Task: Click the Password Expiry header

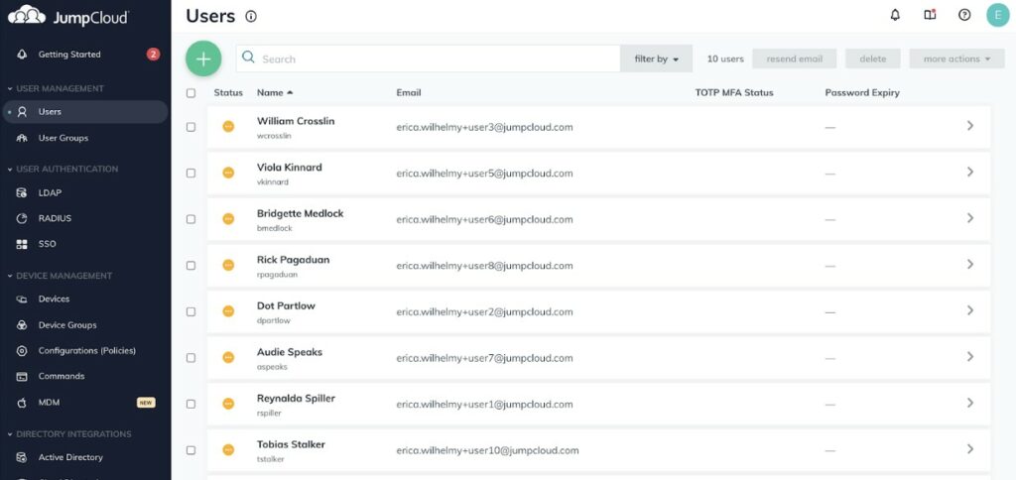Action: tap(862, 92)
